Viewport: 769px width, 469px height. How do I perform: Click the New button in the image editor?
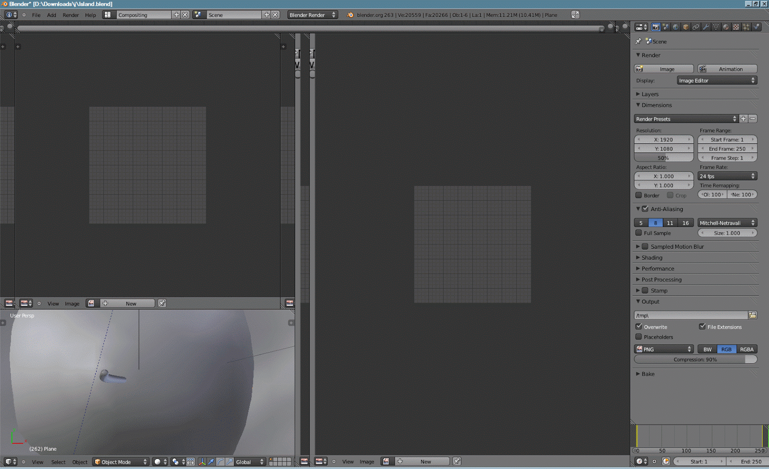(x=131, y=303)
